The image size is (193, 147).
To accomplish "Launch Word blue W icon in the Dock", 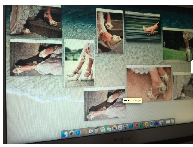I will [x=131, y=126].
